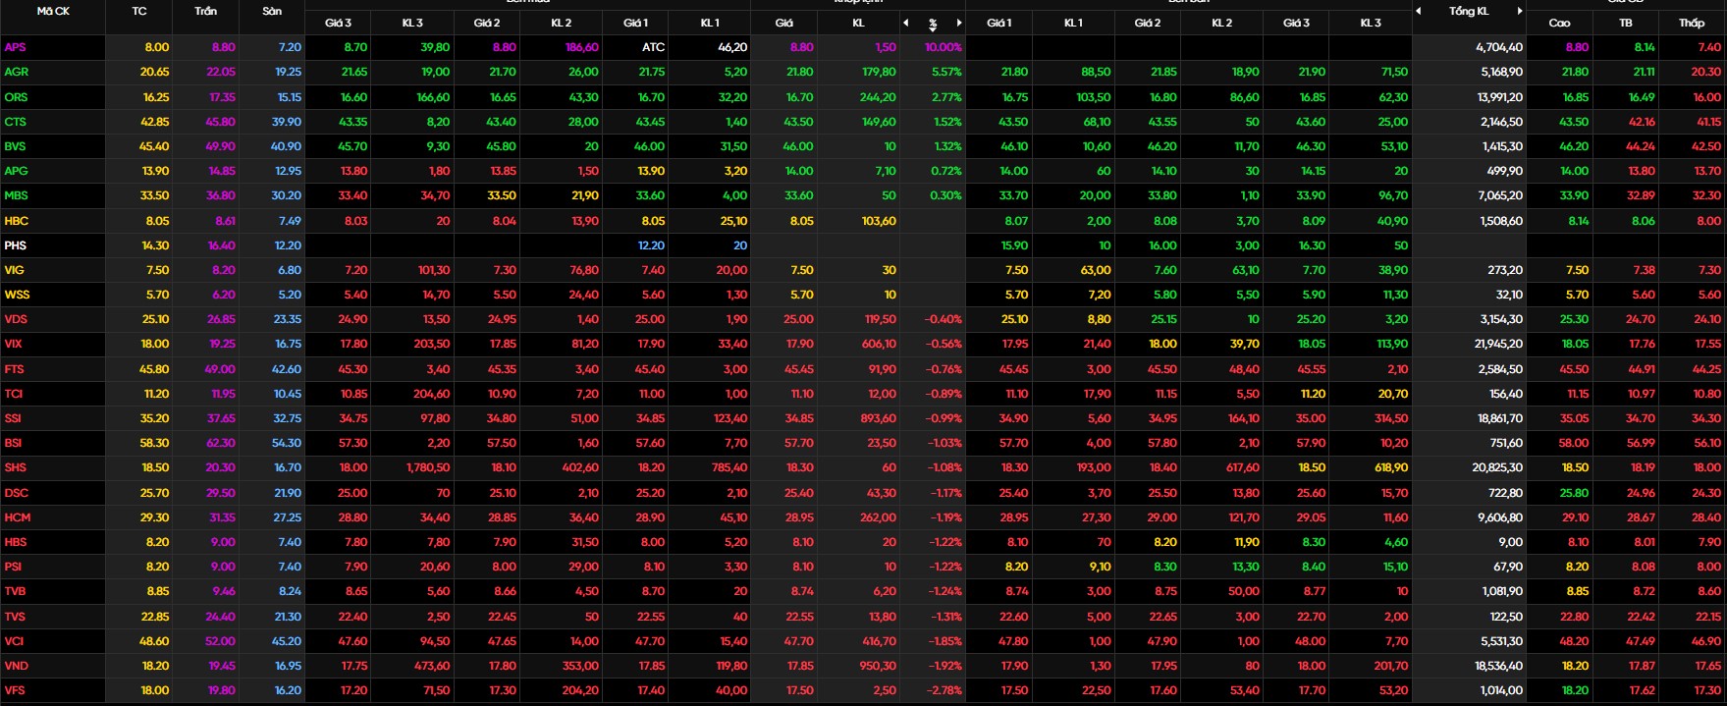
Task: Click the matched volume 950,30 in VND row
Action: click(x=876, y=666)
